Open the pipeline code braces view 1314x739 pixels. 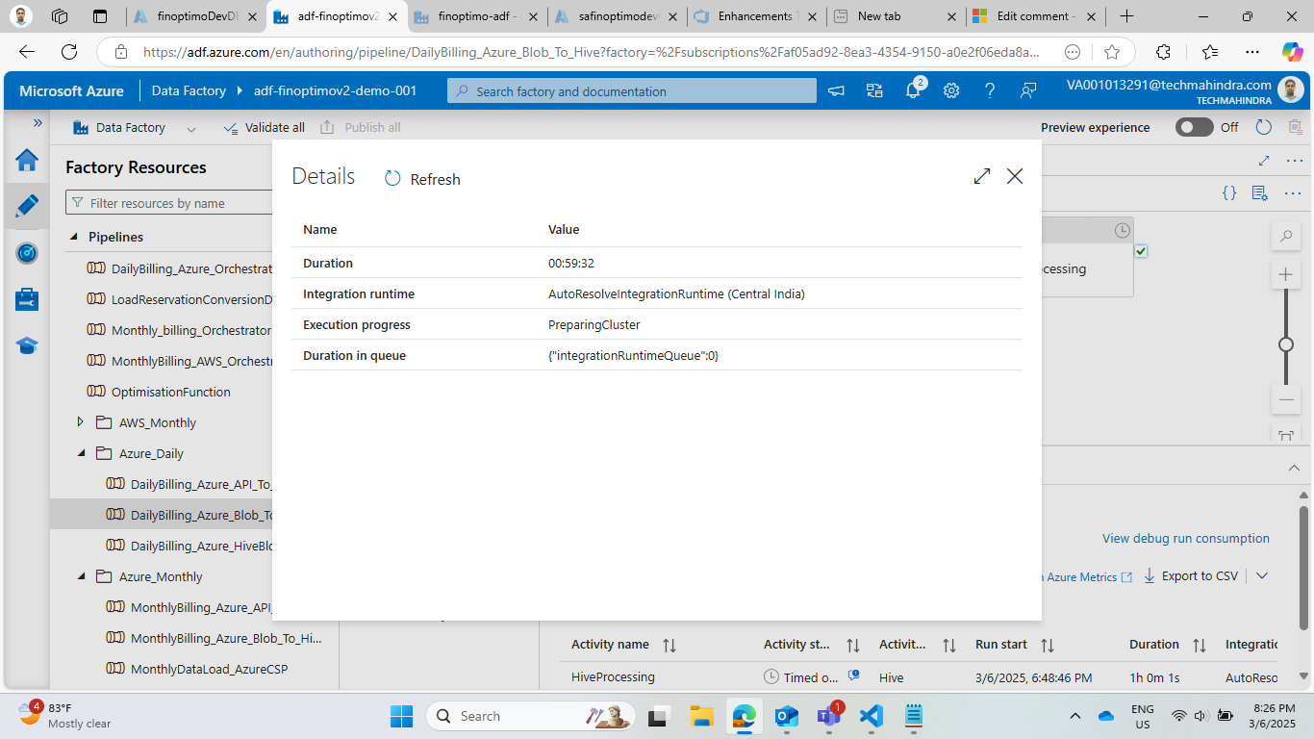click(x=1229, y=193)
